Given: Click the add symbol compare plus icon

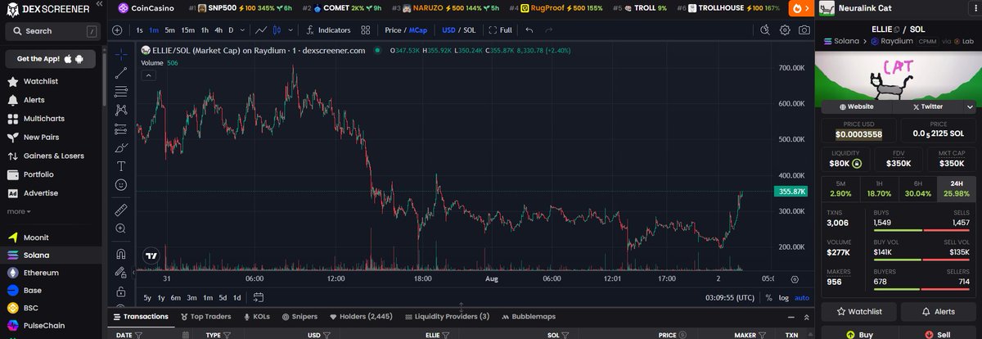Looking at the screenshot, I should (117, 30).
